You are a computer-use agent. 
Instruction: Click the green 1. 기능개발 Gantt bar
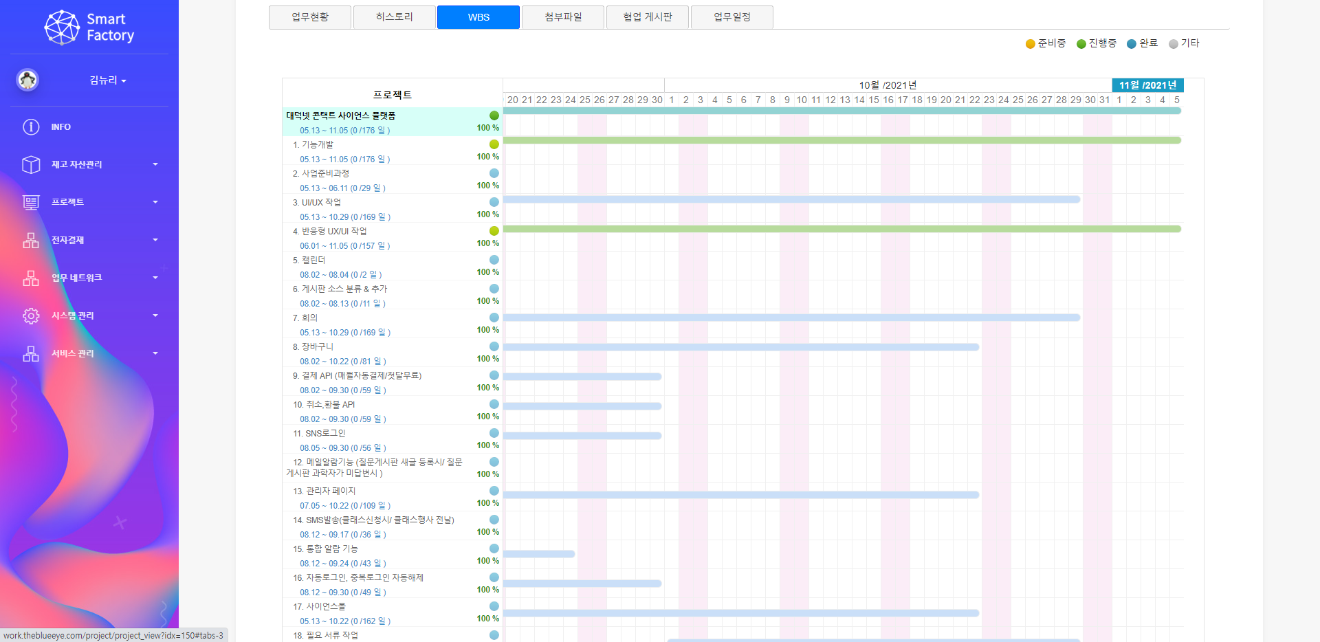tap(841, 140)
